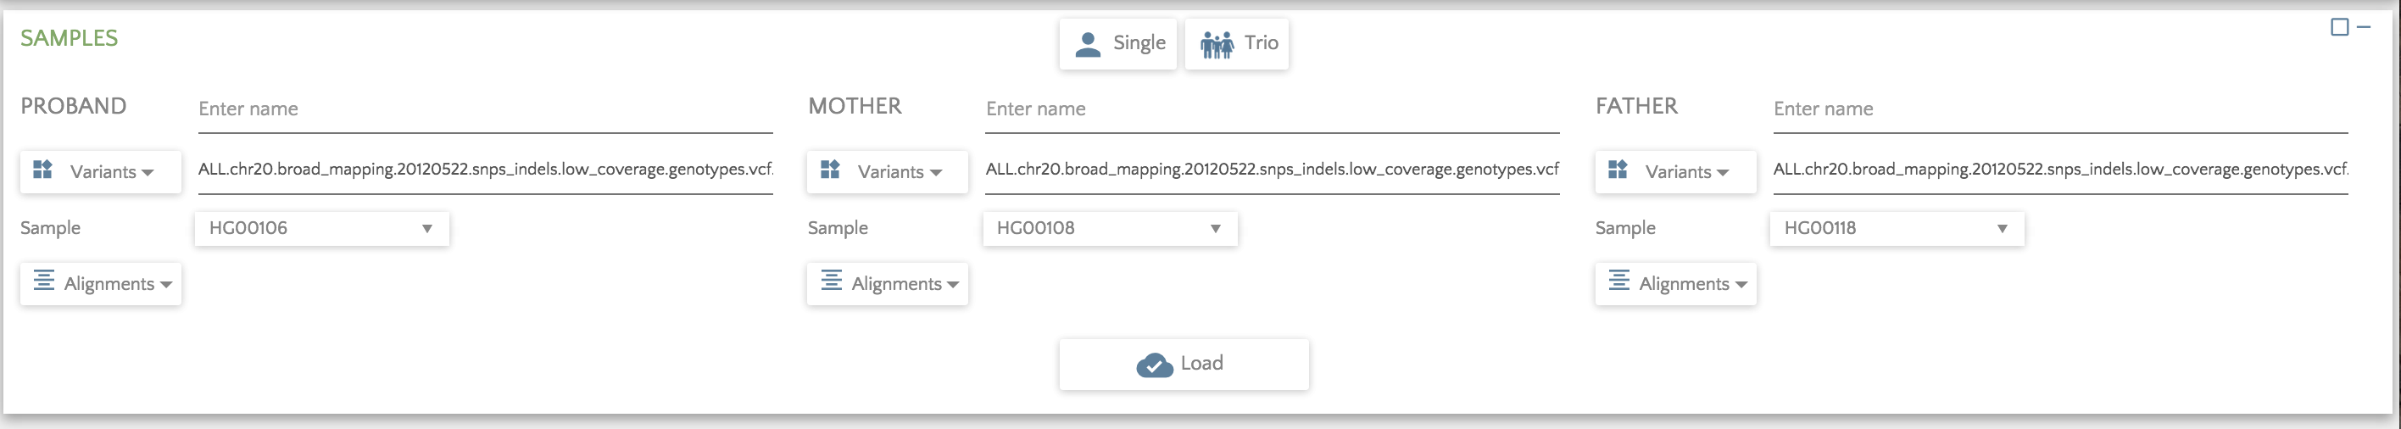This screenshot has height=429, width=2401.
Task: Click Father Alignments lines icon
Action: [x=1619, y=281]
